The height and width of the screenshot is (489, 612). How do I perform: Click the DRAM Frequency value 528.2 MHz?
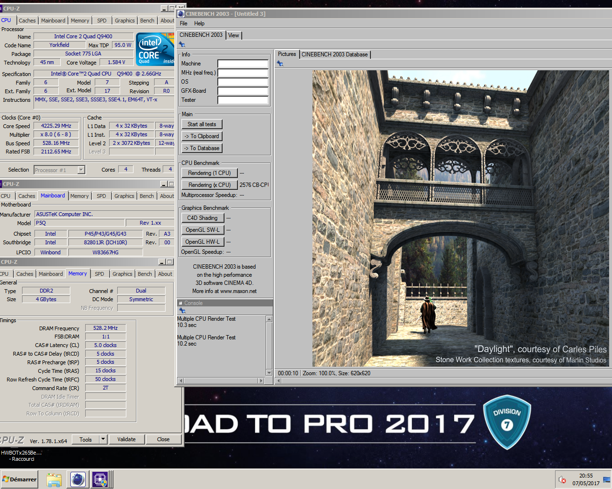[105, 328]
